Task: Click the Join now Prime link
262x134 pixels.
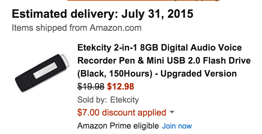Action: point(177,126)
